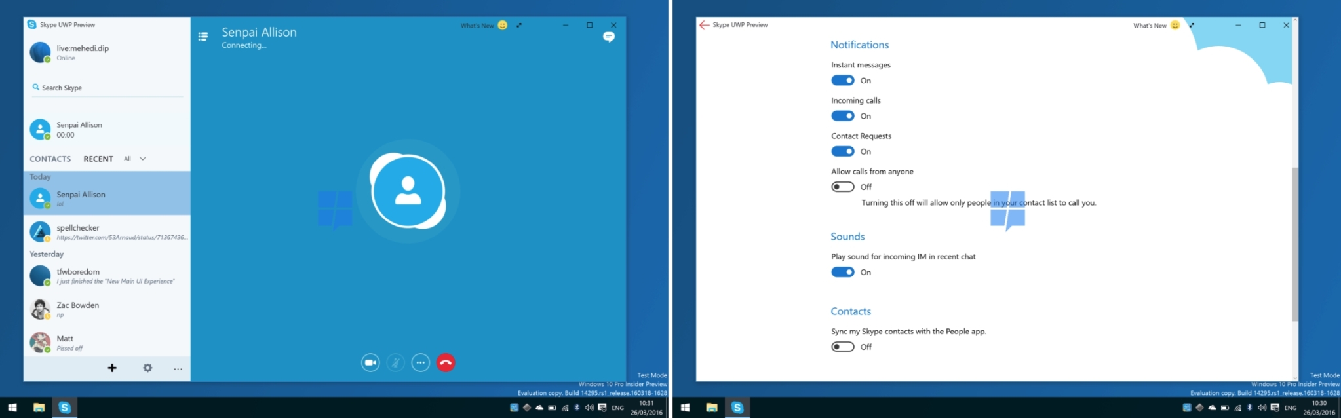Click the Contacts heading in settings
The width and height of the screenshot is (1341, 418).
coord(851,311)
